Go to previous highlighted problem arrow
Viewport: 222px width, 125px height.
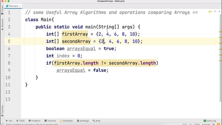click(x=215, y=11)
